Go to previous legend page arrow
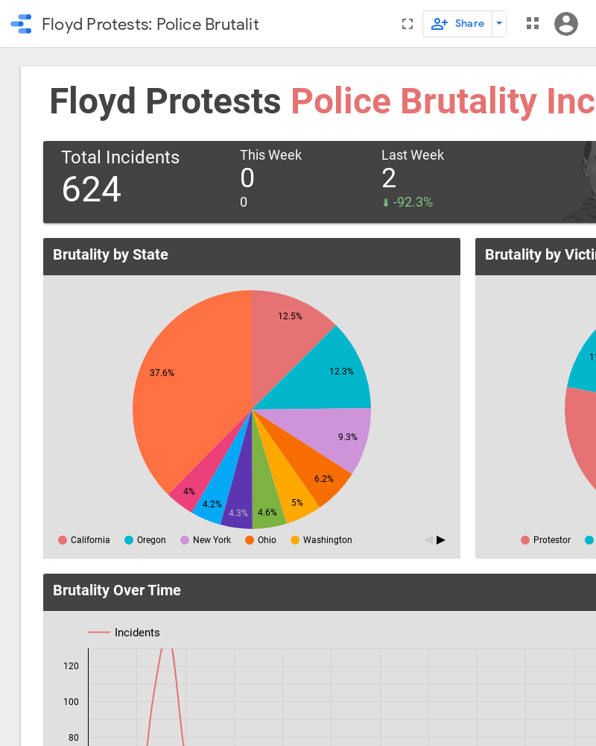This screenshot has height=746, width=596. tap(428, 540)
